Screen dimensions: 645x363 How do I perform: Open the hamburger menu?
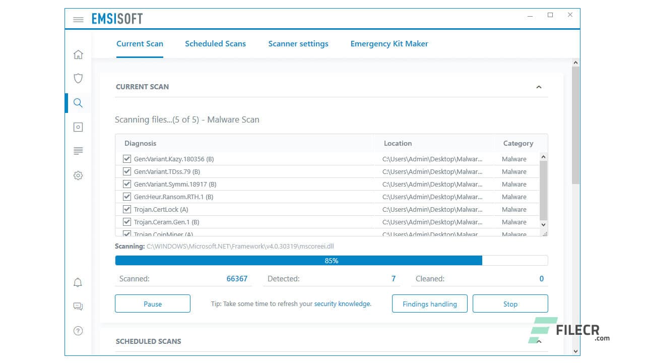point(78,19)
